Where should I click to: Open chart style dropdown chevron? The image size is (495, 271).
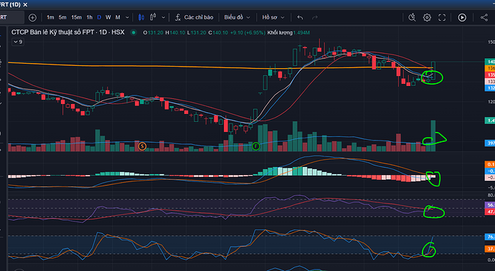tap(164, 18)
